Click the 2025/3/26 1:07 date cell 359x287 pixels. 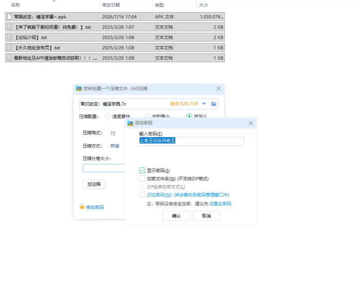point(118,27)
